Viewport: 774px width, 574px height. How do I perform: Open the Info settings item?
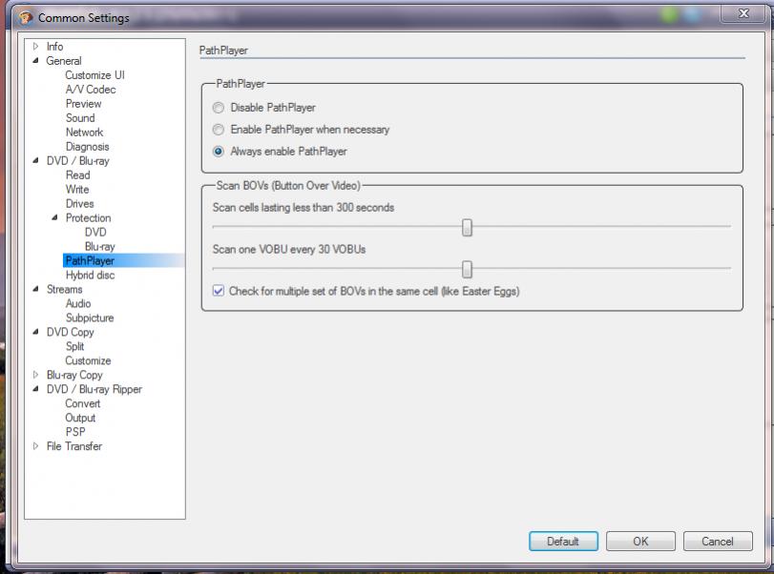(54, 47)
